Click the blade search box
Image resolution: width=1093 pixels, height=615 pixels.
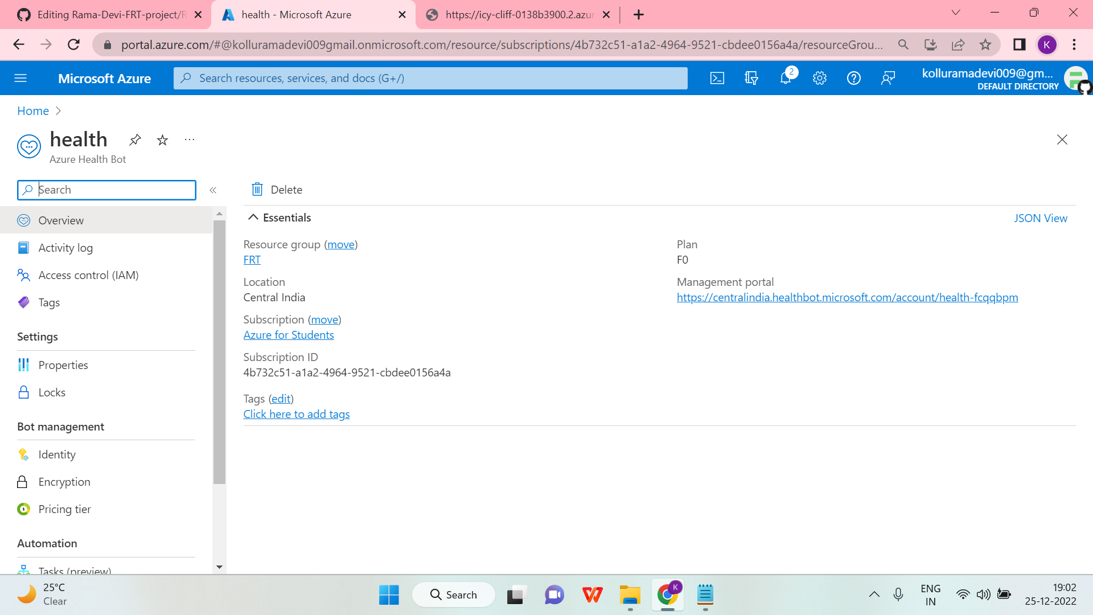106,190
